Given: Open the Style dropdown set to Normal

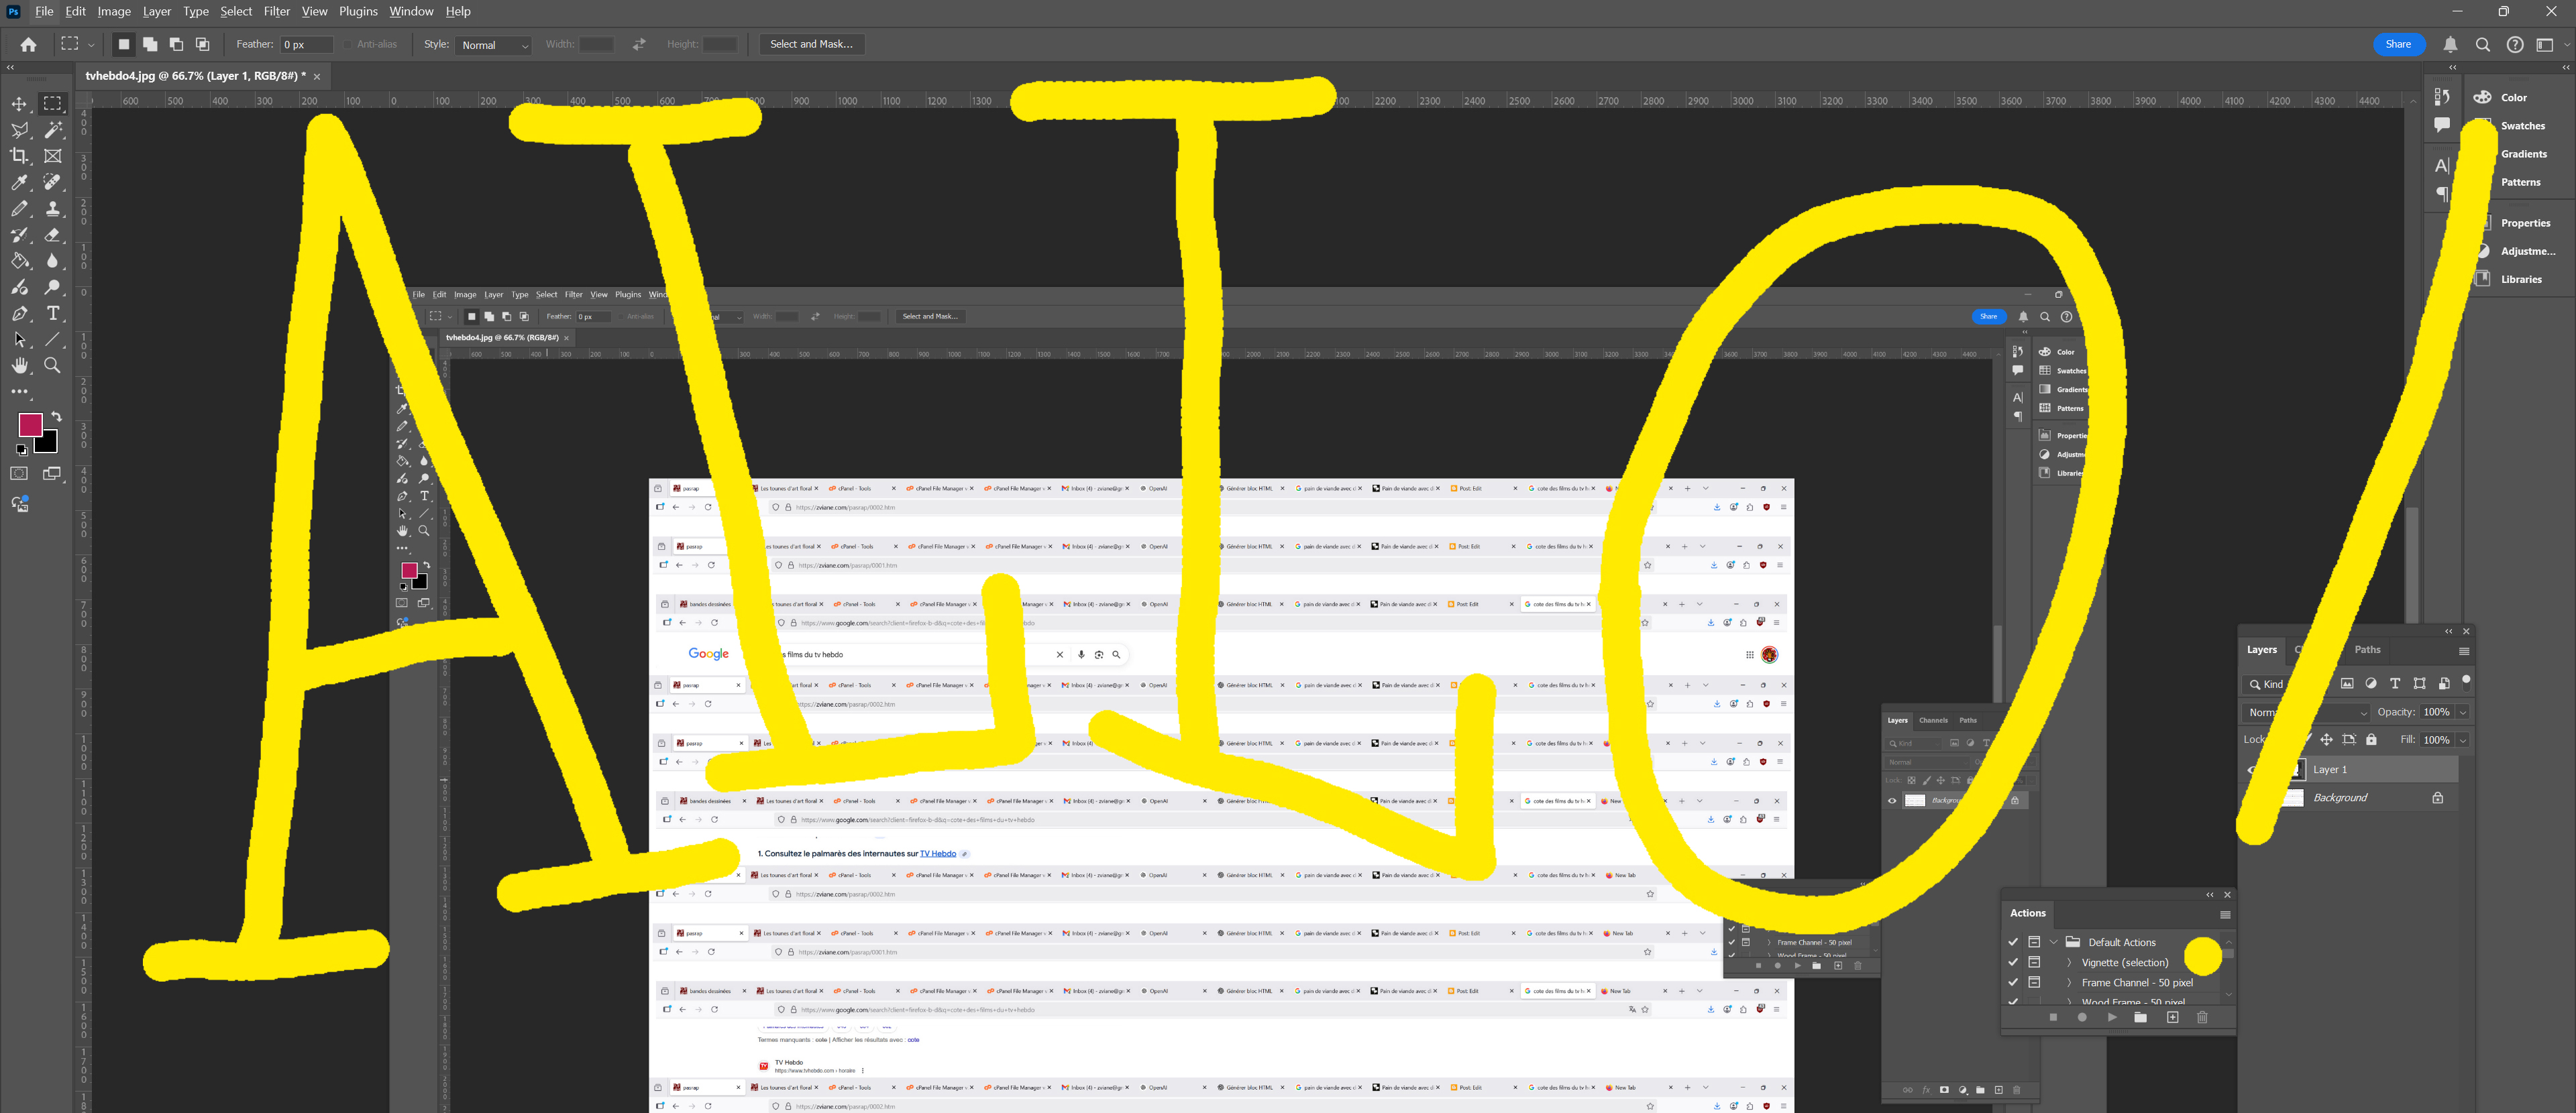Looking at the screenshot, I should point(494,45).
